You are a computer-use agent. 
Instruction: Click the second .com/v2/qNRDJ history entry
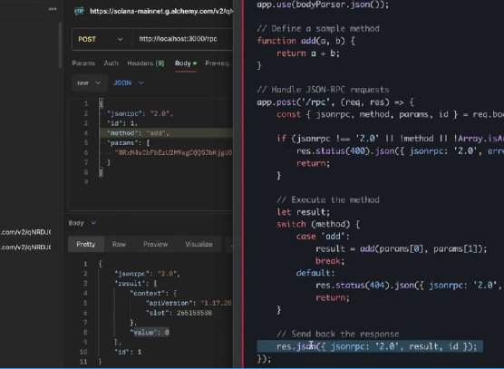(x=25, y=248)
